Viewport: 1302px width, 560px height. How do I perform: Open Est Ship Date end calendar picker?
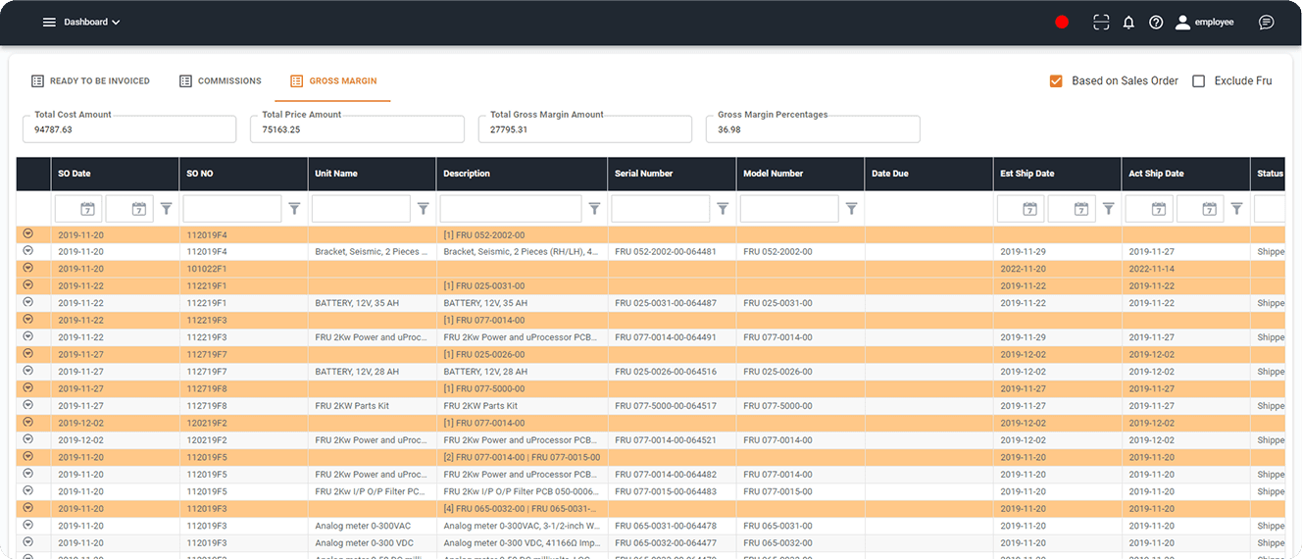click(x=1080, y=209)
